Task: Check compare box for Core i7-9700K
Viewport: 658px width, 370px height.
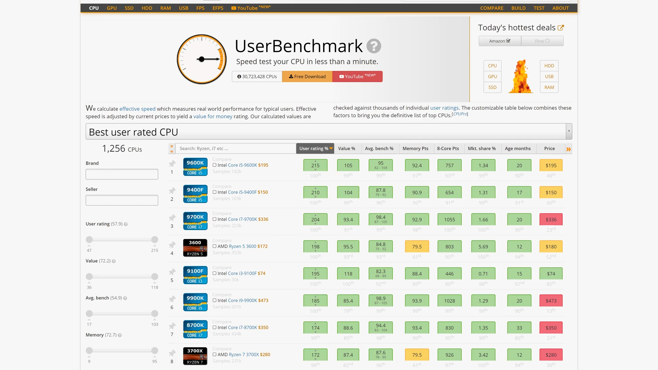Action: pos(215,219)
